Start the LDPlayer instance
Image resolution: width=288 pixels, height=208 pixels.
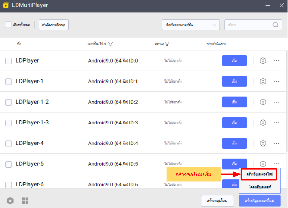(x=234, y=61)
